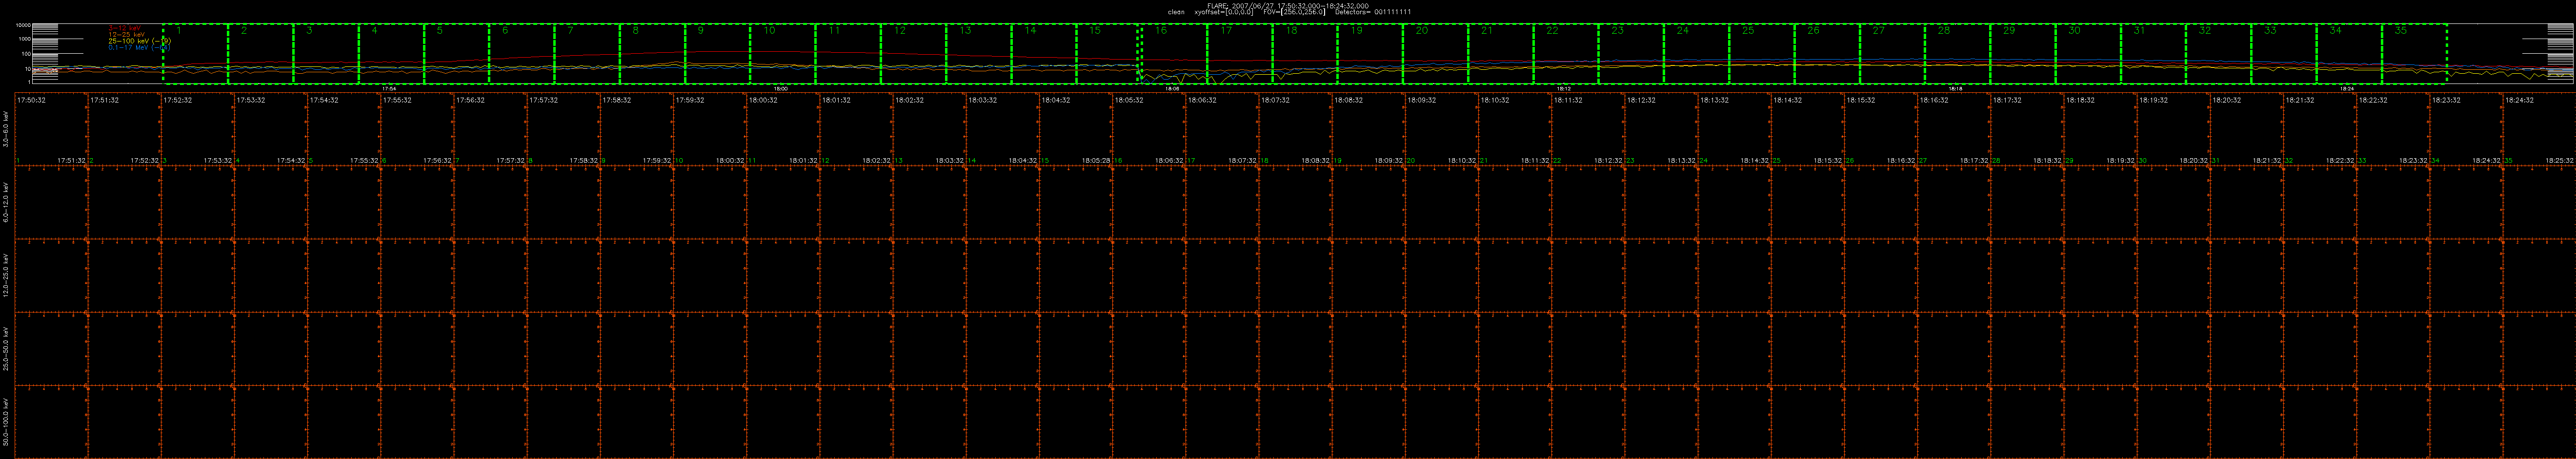Select time interval 23 in the lightcurve
This screenshot has width=2576, height=459.
point(1631,54)
